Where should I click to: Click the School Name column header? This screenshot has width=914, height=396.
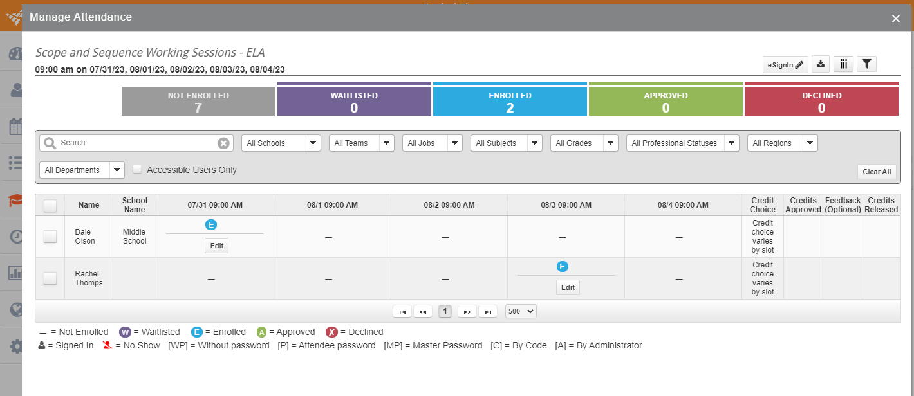click(135, 205)
